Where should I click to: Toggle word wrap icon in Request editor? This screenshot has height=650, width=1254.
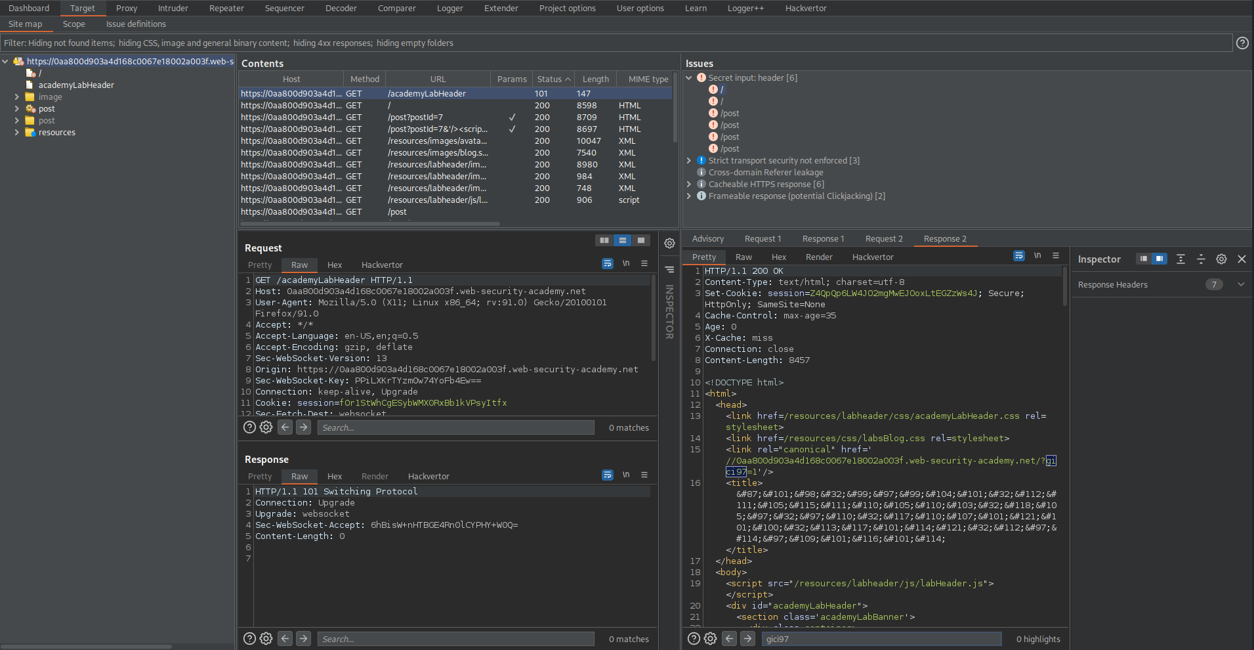pos(608,263)
